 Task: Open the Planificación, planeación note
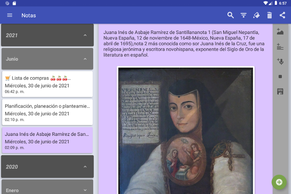tap(47, 112)
